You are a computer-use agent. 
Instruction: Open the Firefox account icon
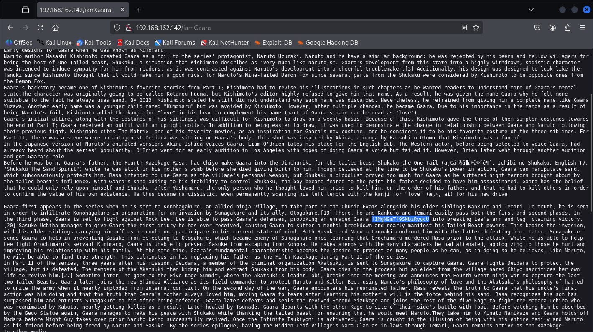[552, 28]
